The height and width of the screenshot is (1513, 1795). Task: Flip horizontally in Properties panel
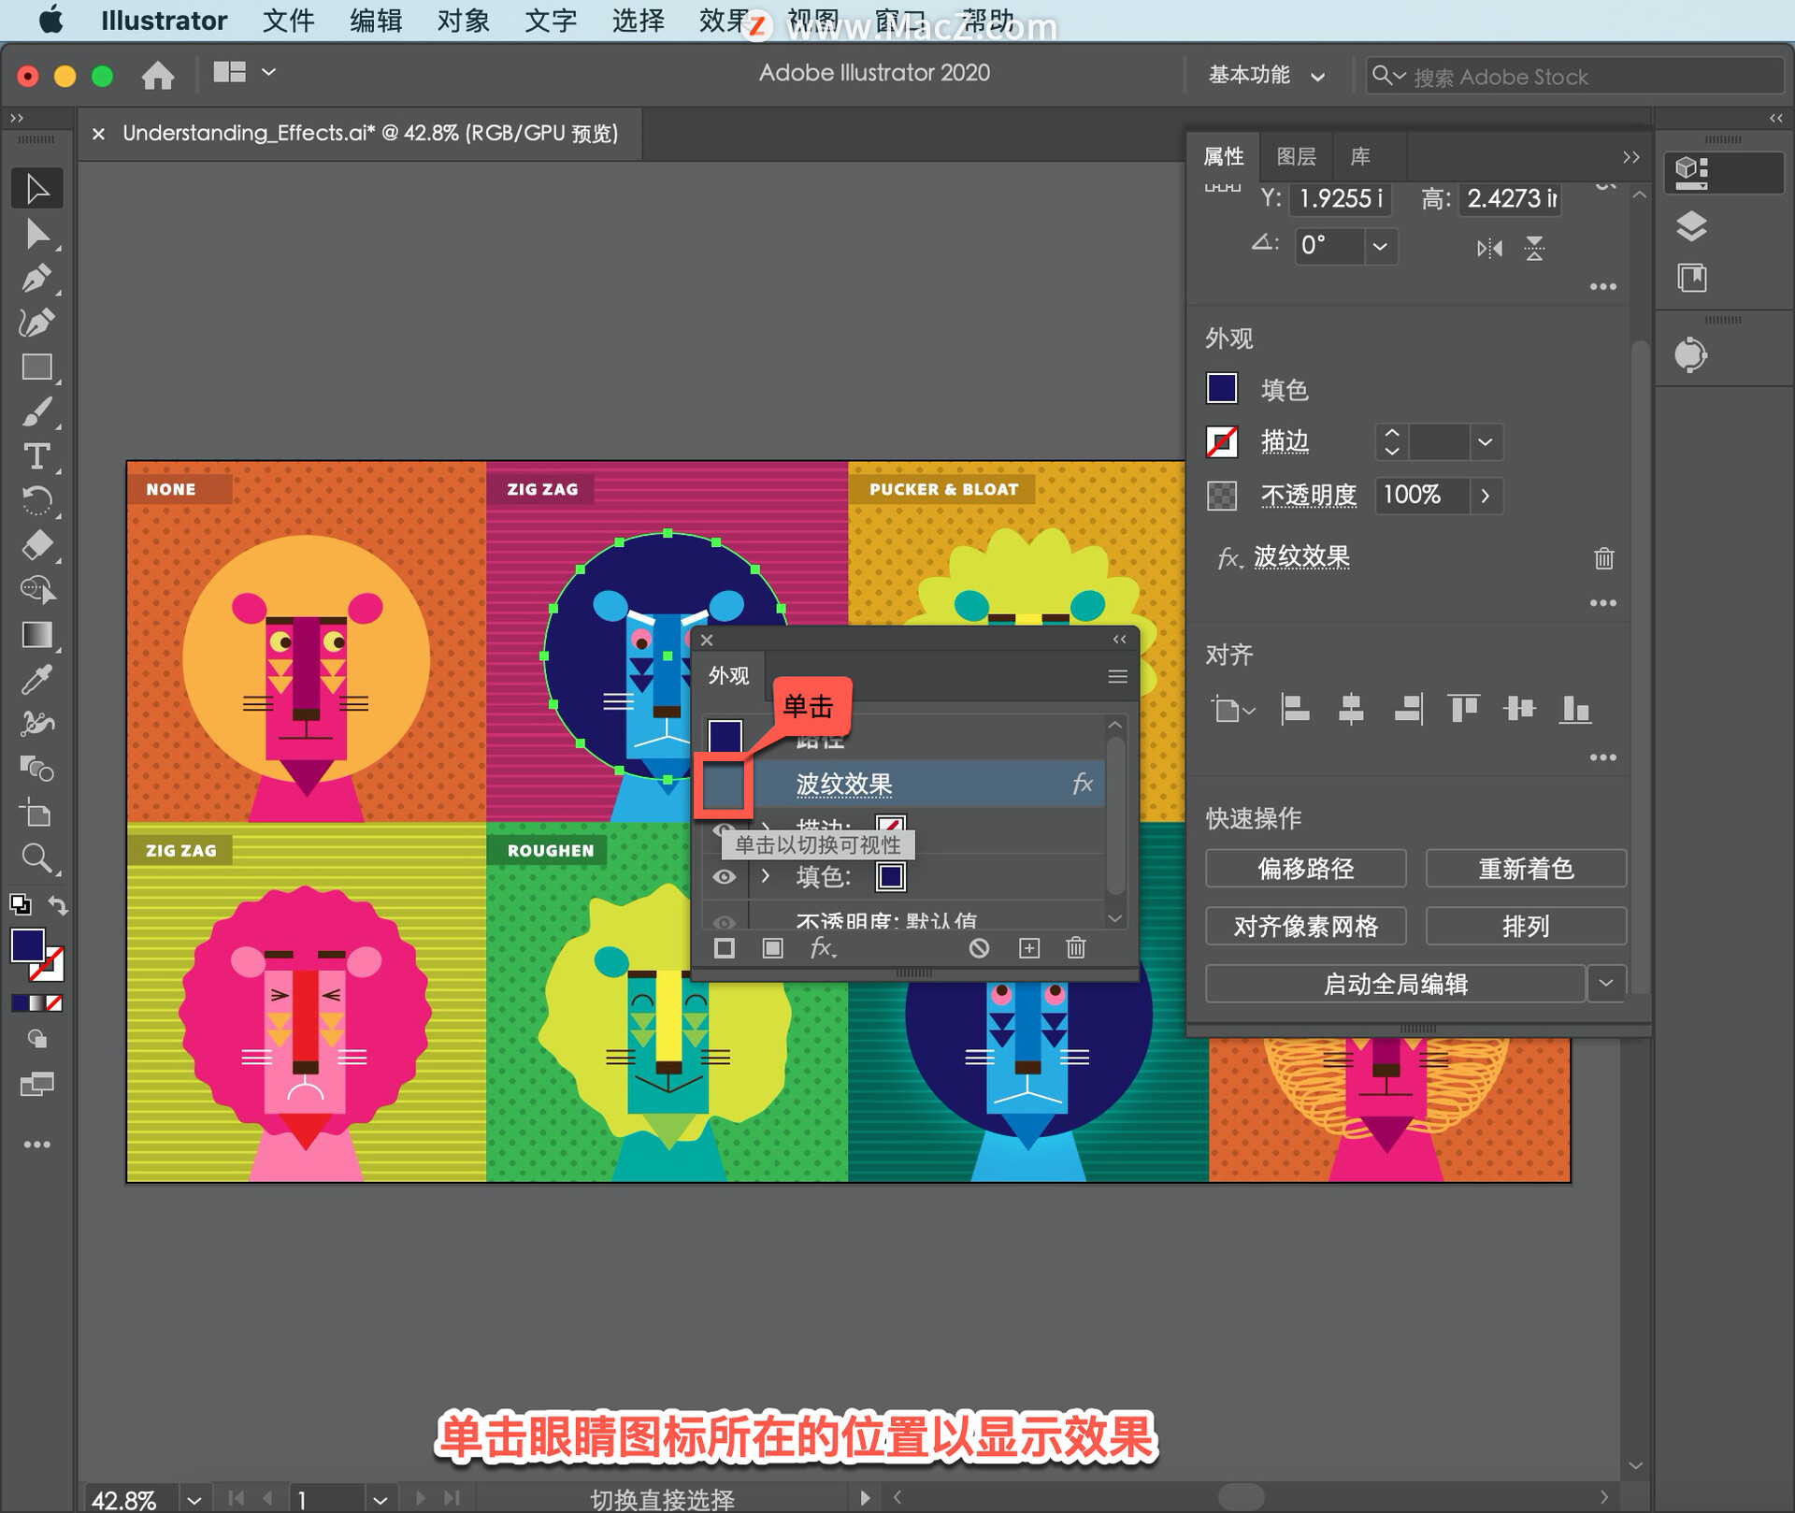click(1489, 248)
